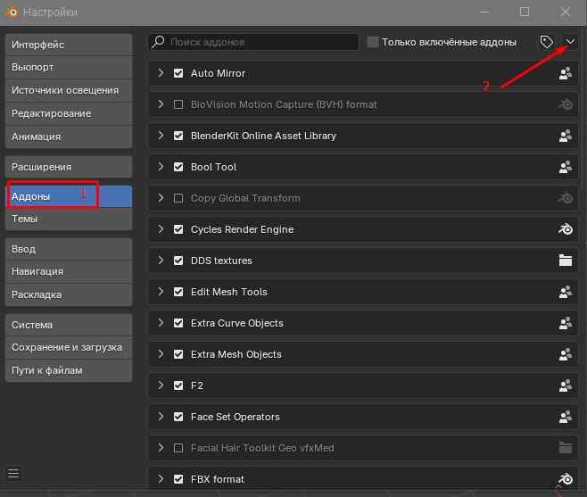Disable the DDS textures addon checkbox
This screenshot has width=587, height=497.
tap(178, 261)
